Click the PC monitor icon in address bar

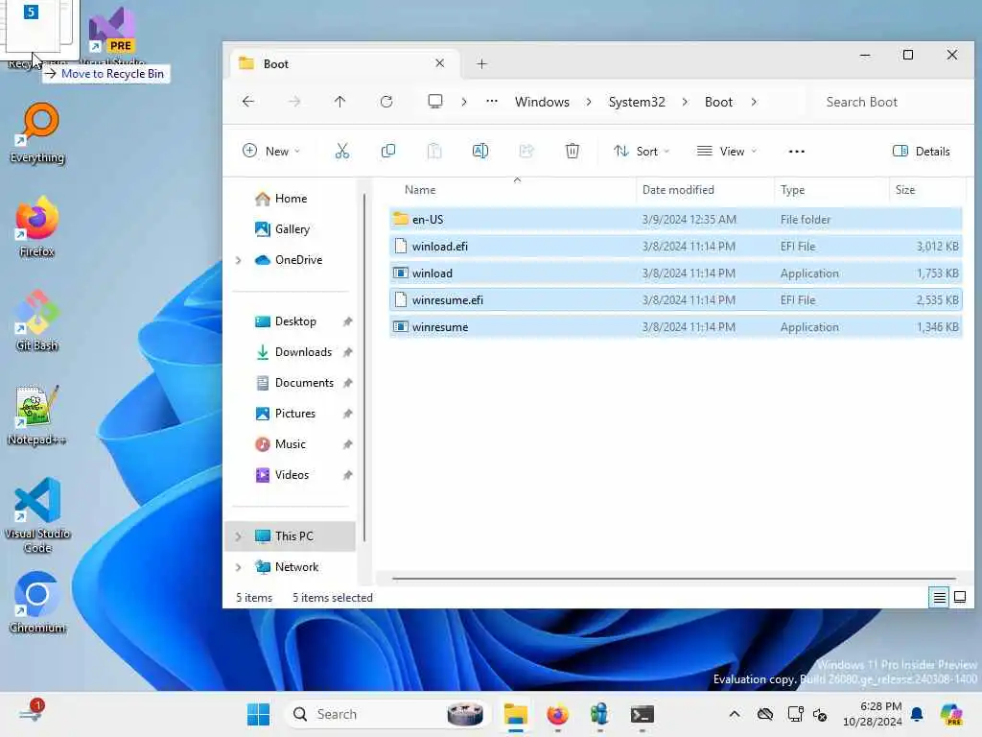435,102
